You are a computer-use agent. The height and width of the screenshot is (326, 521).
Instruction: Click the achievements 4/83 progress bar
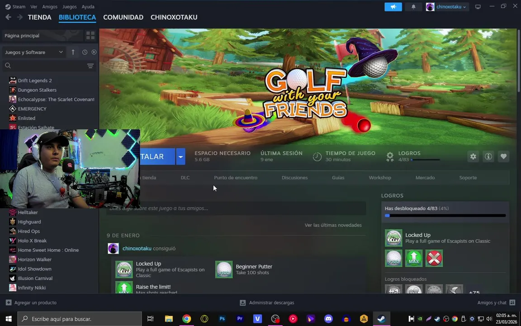coord(445,216)
